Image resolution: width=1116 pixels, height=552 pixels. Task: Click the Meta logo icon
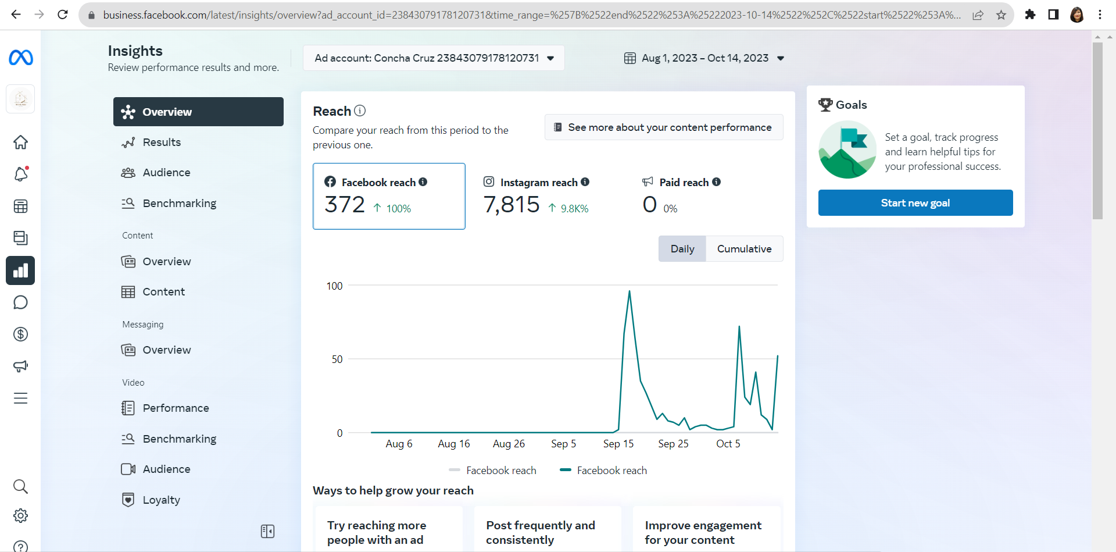point(21,58)
